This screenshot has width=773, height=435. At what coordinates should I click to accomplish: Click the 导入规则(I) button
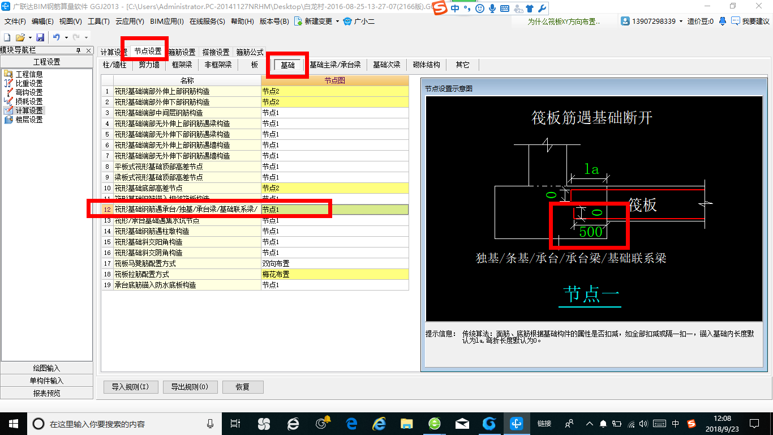tap(130, 387)
